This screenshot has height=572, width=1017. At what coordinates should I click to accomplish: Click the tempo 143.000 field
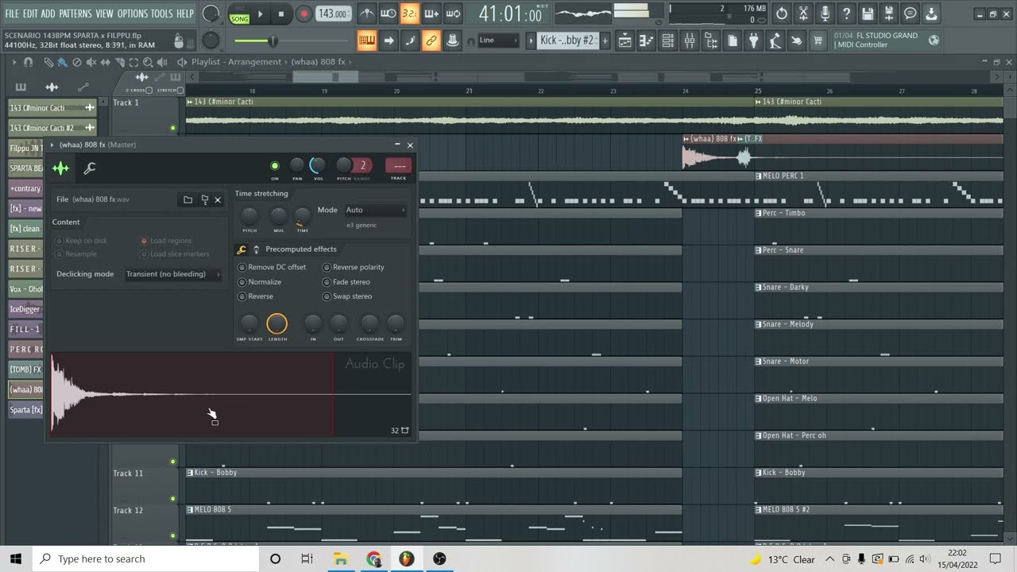coord(334,14)
